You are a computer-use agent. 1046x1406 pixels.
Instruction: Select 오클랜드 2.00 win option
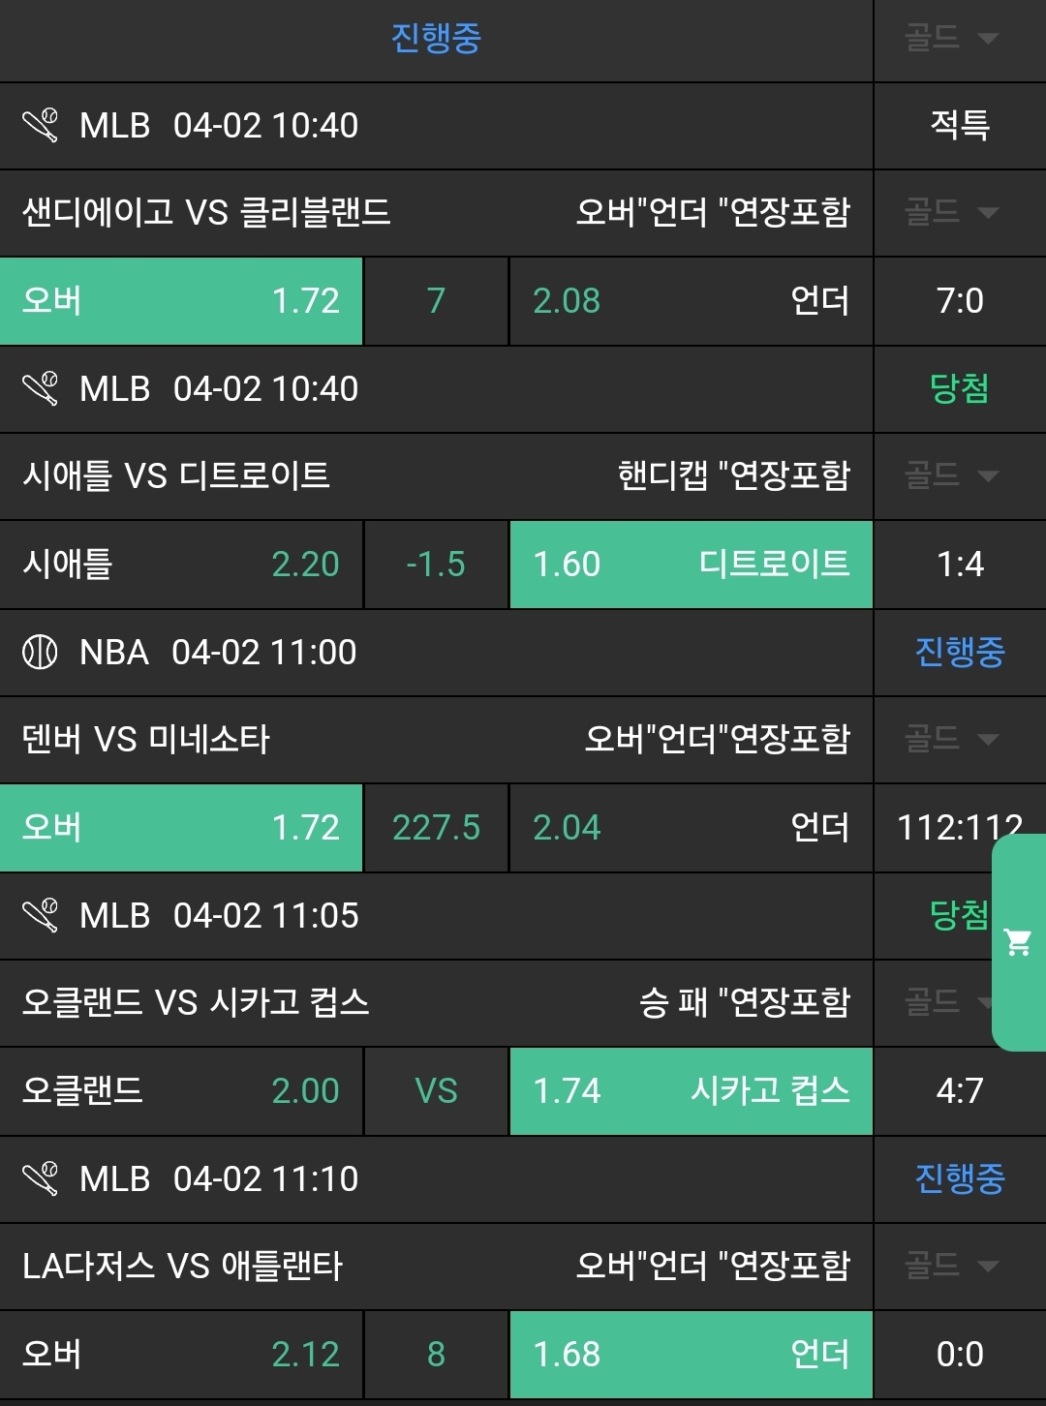click(181, 1091)
